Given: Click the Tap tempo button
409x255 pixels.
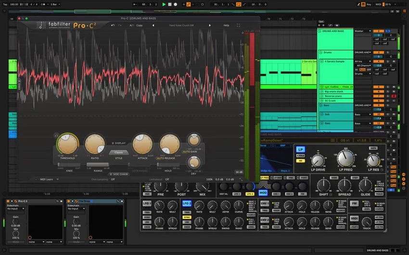Looking at the screenshot, I should click(x=5, y=4).
